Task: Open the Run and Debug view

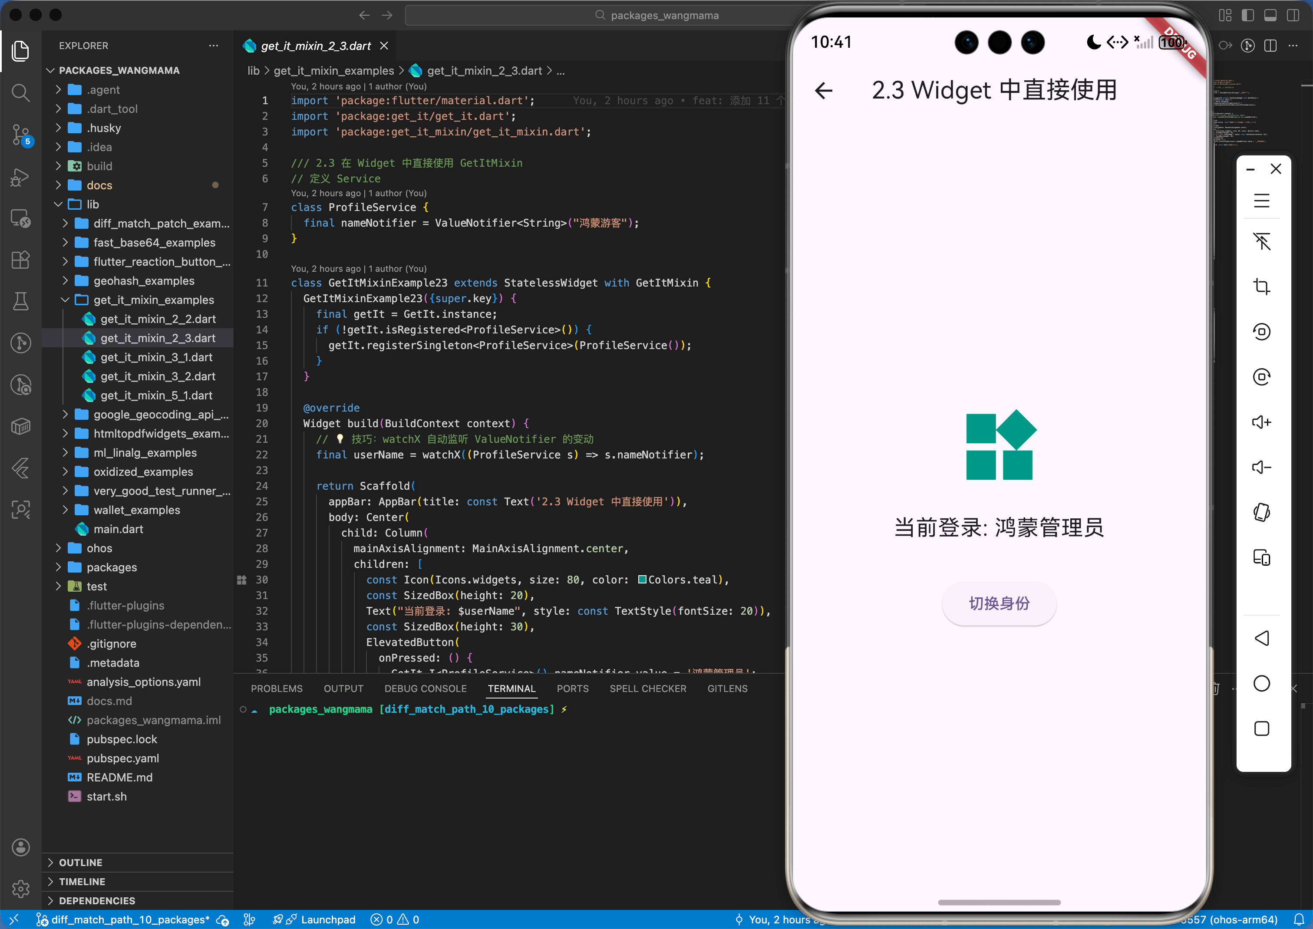Action: (x=20, y=177)
